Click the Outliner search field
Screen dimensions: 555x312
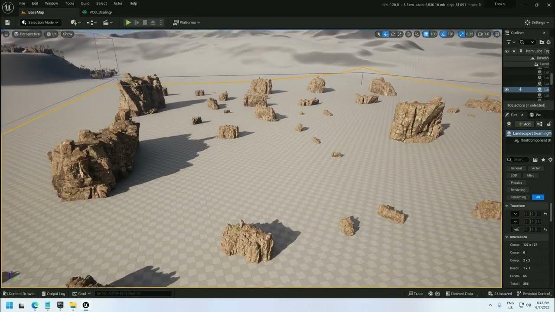pos(527,42)
